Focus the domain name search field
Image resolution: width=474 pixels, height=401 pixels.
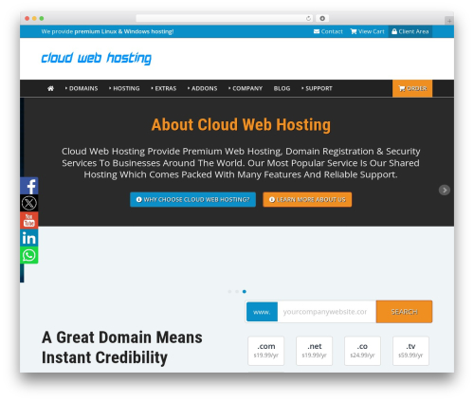pos(327,312)
